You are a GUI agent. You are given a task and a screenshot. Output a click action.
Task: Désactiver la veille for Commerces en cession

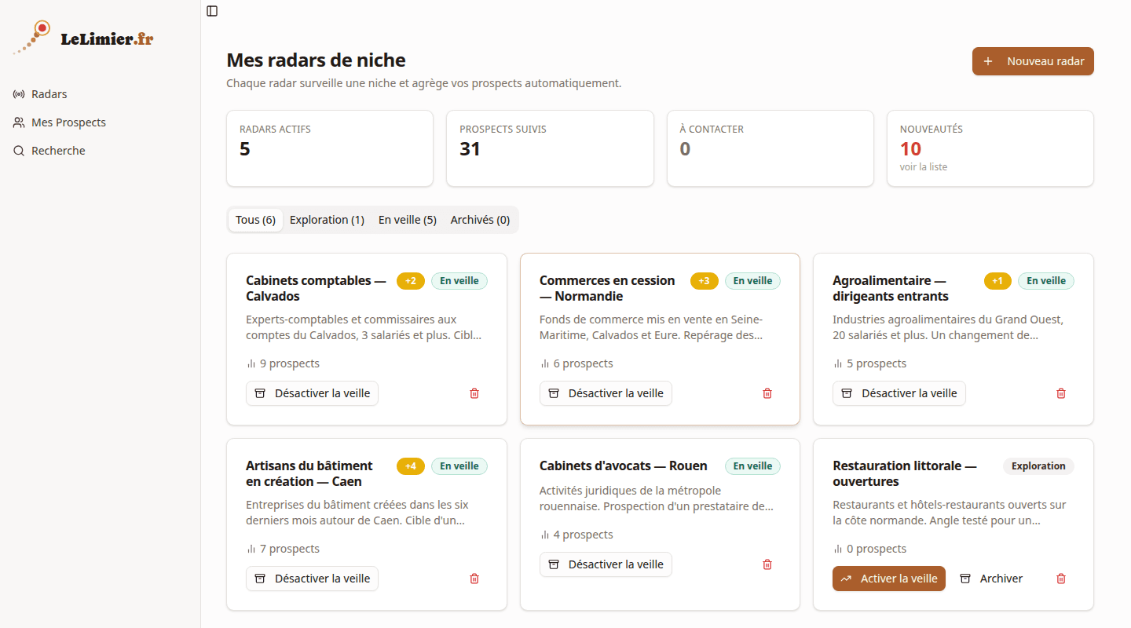coord(606,393)
